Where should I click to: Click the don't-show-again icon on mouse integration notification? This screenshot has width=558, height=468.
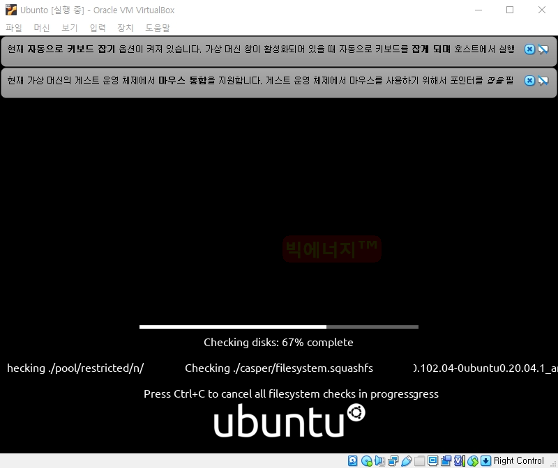click(543, 81)
